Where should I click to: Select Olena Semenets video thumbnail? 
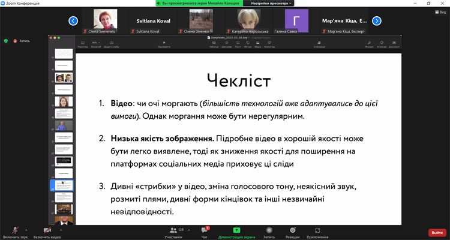pos(106,21)
